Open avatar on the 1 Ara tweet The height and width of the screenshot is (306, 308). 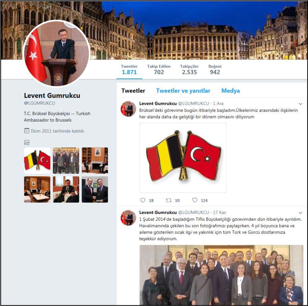pyautogui.click(x=128, y=109)
